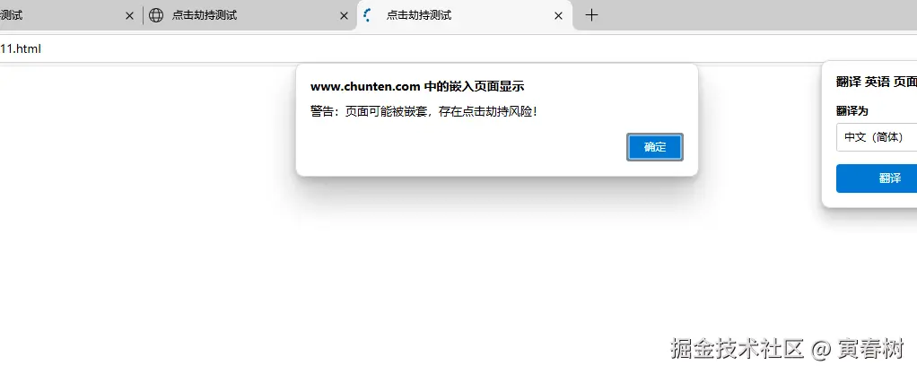Click the 翻译 英语 页面 popup heading
917x374 pixels.
pos(877,83)
